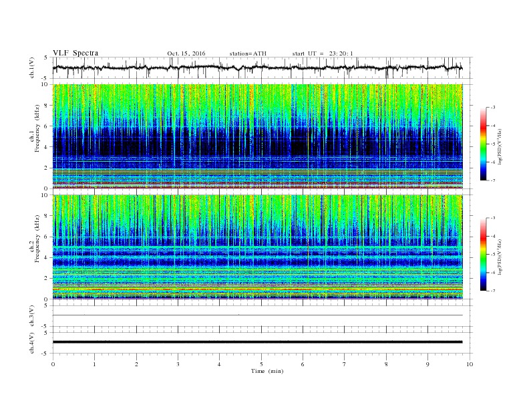The height and width of the screenshot is (409, 529).
Task: Click the 'ch.4(V)' axis label
Action: pyautogui.click(x=32, y=343)
